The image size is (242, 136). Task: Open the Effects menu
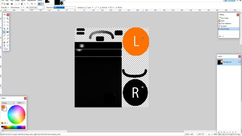40,1
